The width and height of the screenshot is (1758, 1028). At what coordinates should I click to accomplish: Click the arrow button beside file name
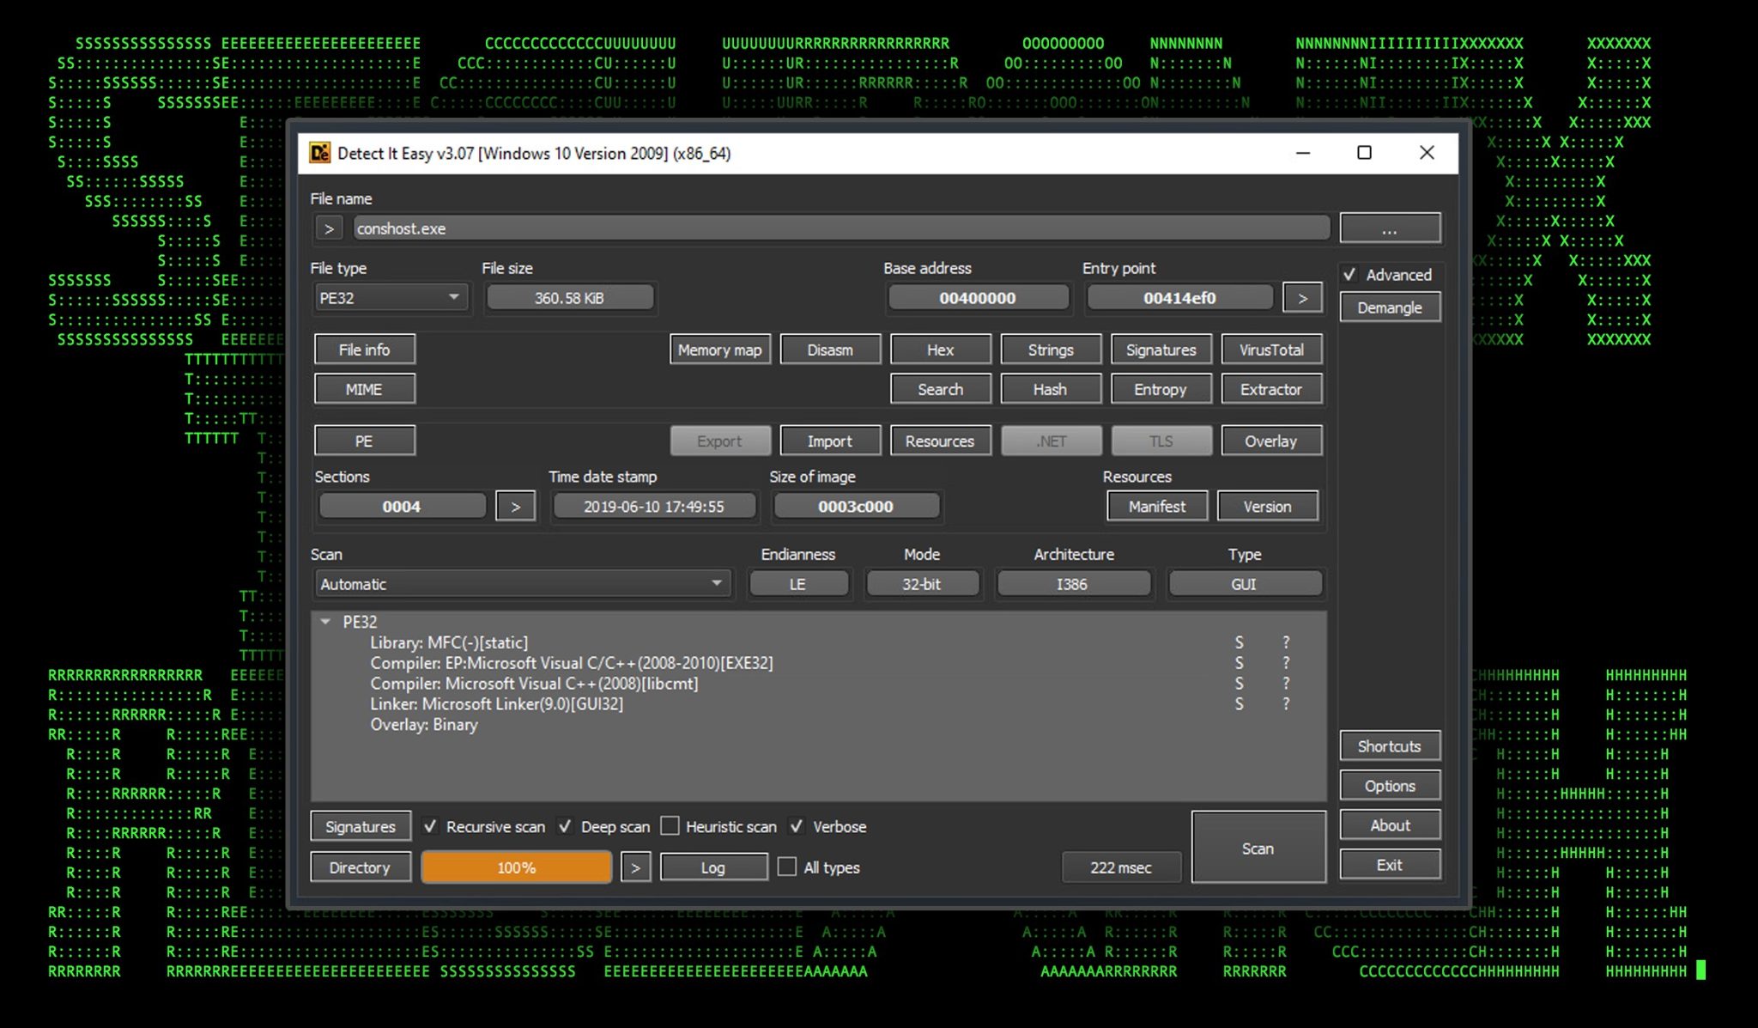pyautogui.click(x=329, y=228)
